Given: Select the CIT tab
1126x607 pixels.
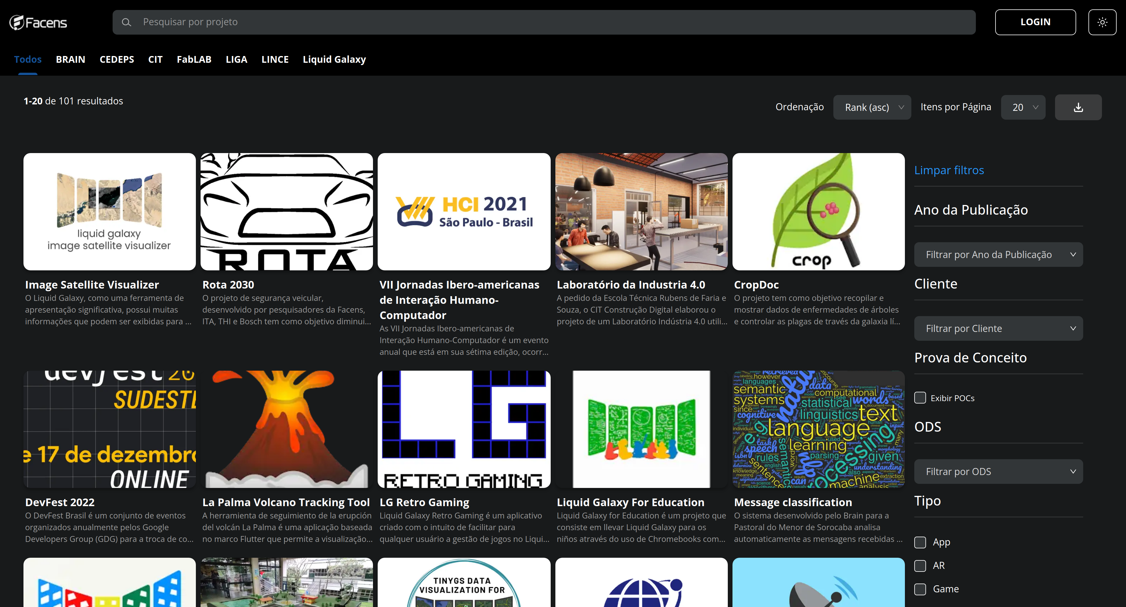Looking at the screenshot, I should click(155, 60).
